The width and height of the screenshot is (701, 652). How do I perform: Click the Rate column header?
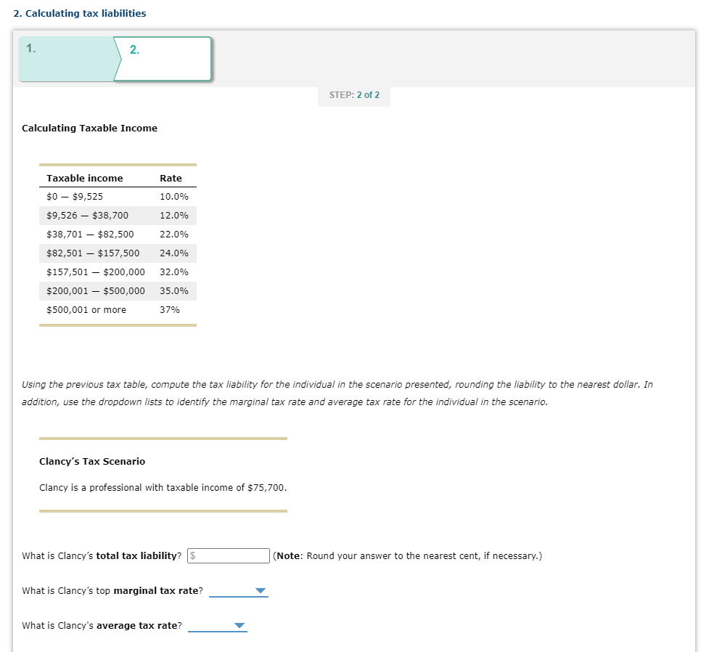(x=171, y=178)
